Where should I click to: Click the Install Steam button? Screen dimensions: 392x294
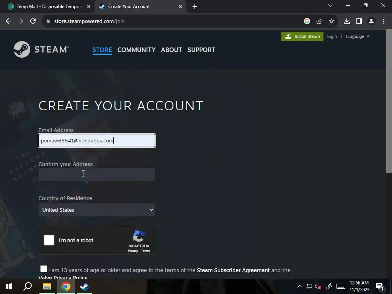point(302,36)
